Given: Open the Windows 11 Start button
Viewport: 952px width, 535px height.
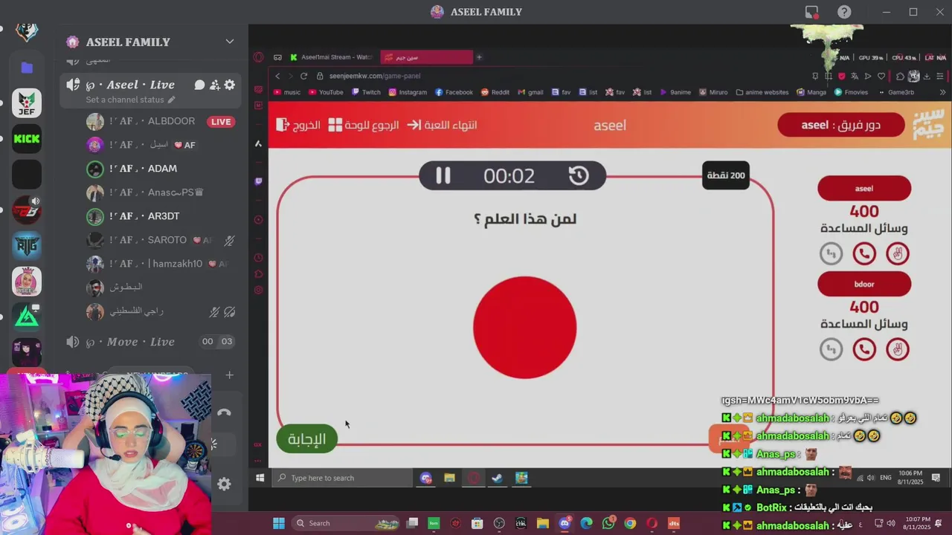Looking at the screenshot, I should pyautogui.click(x=278, y=523).
